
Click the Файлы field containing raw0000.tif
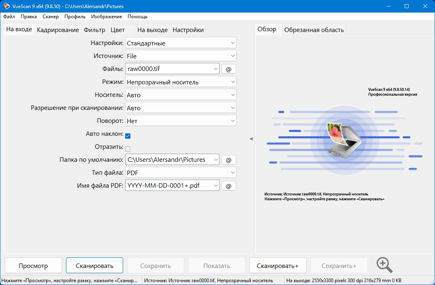coord(172,69)
